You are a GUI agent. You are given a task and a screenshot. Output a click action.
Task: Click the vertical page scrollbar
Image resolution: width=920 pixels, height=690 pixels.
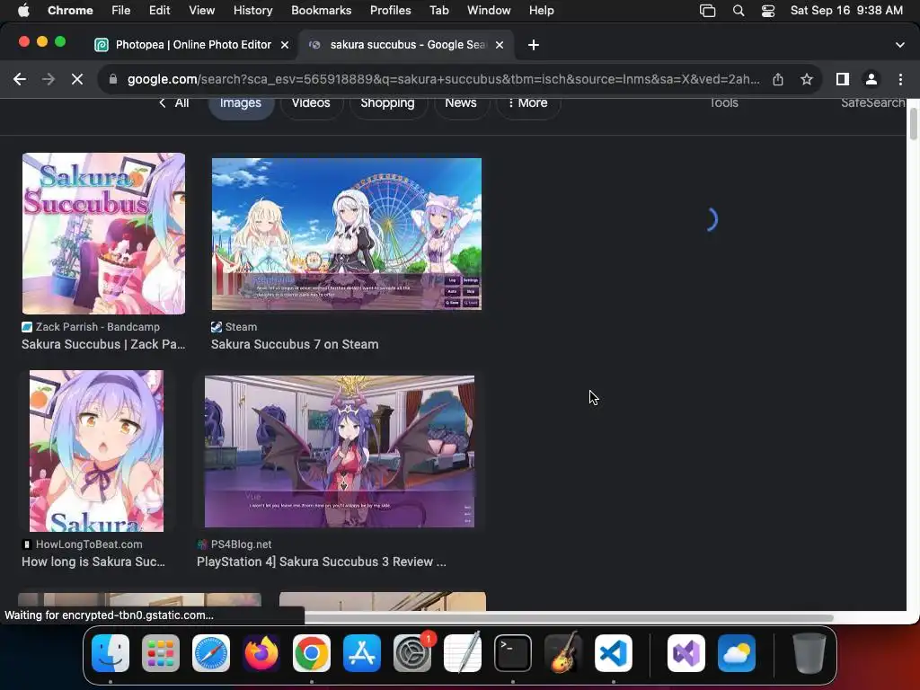click(x=913, y=124)
